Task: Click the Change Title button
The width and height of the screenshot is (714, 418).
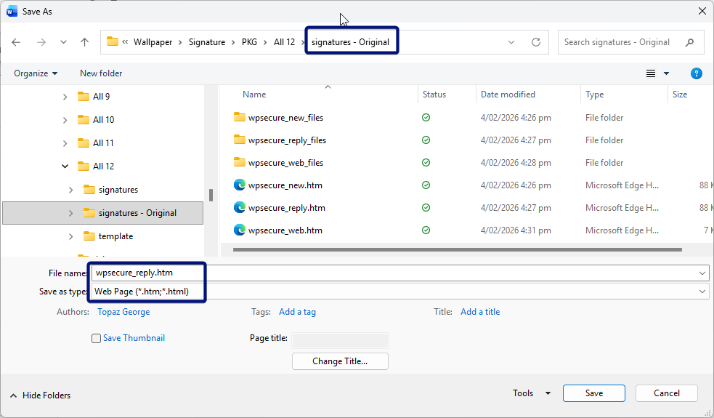Action: [x=340, y=361]
